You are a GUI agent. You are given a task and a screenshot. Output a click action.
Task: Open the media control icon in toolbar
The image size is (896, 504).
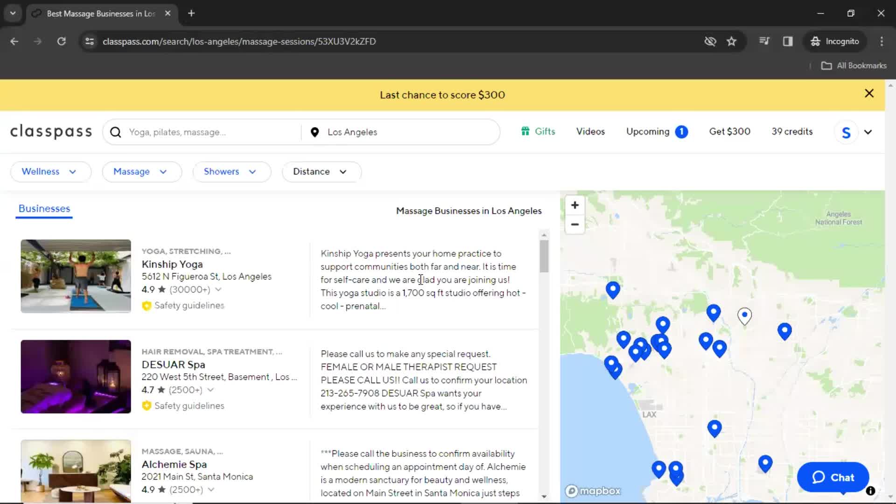click(764, 42)
